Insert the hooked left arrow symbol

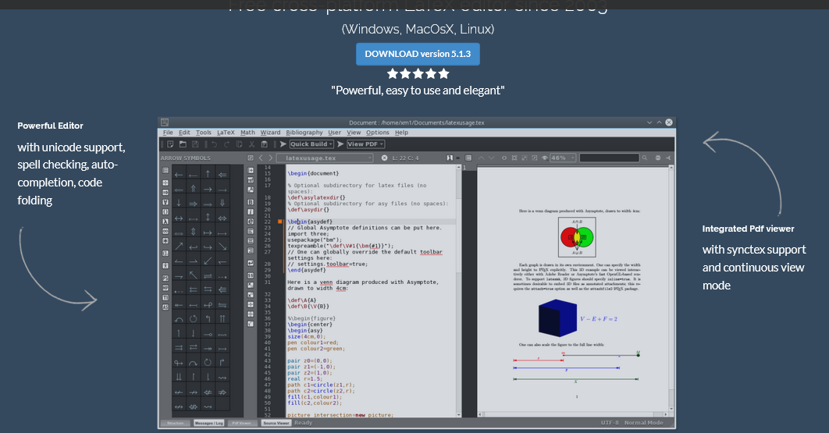(x=193, y=247)
